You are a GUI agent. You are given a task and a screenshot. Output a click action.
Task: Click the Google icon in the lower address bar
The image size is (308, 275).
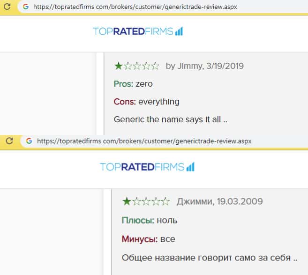click(x=29, y=141)
